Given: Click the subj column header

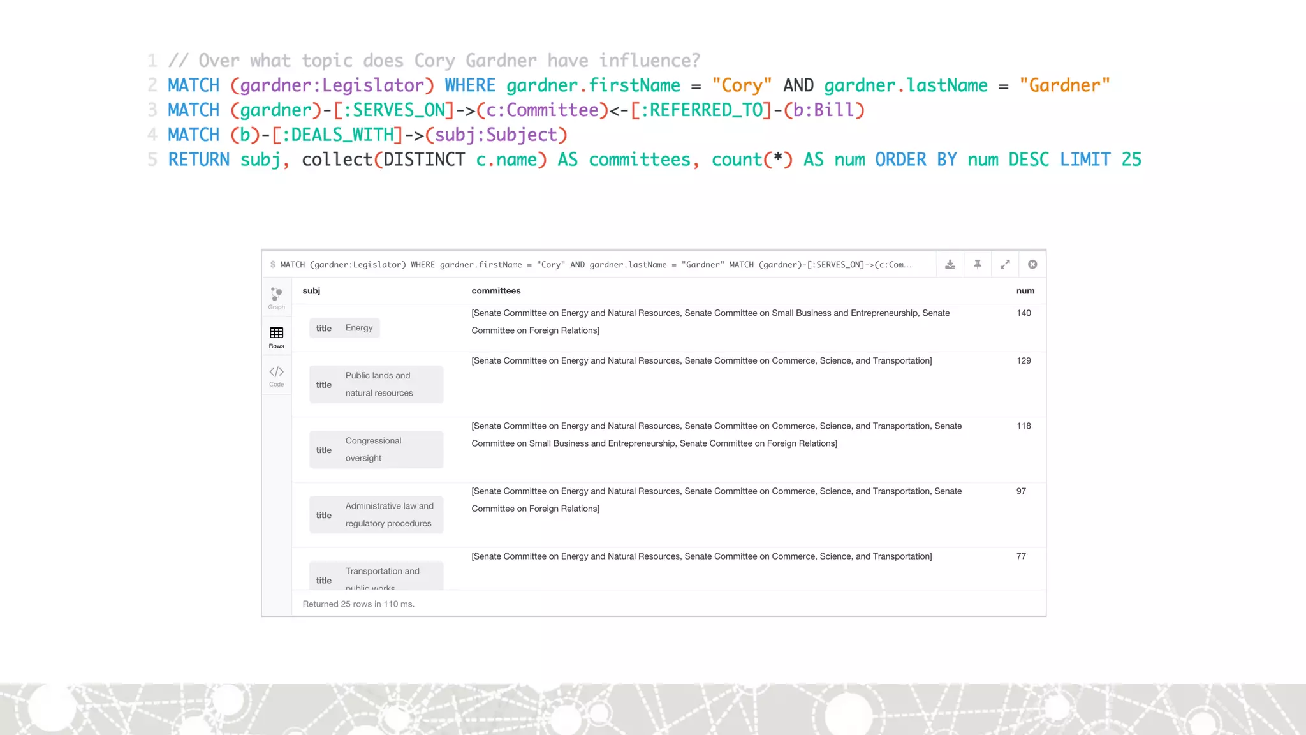Looking at the screenshot, I should [311, 291].
